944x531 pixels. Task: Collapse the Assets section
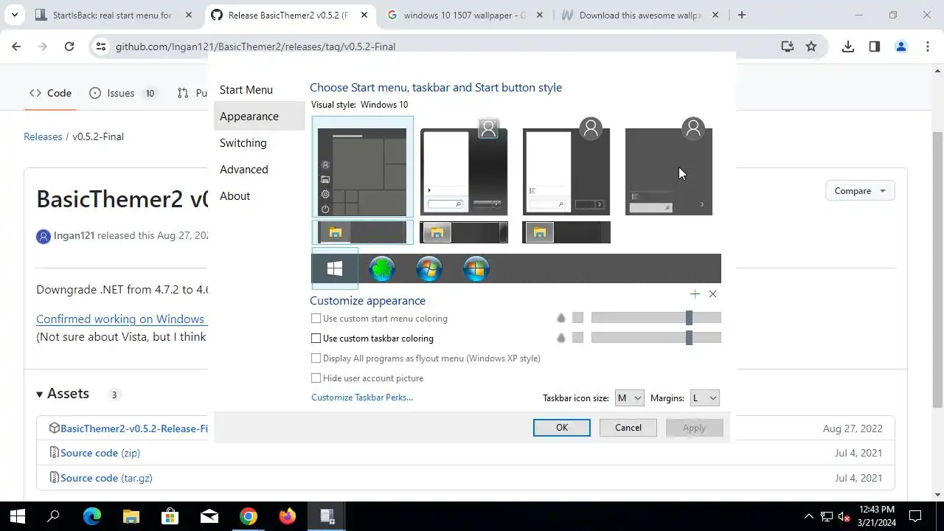[63, 394]
